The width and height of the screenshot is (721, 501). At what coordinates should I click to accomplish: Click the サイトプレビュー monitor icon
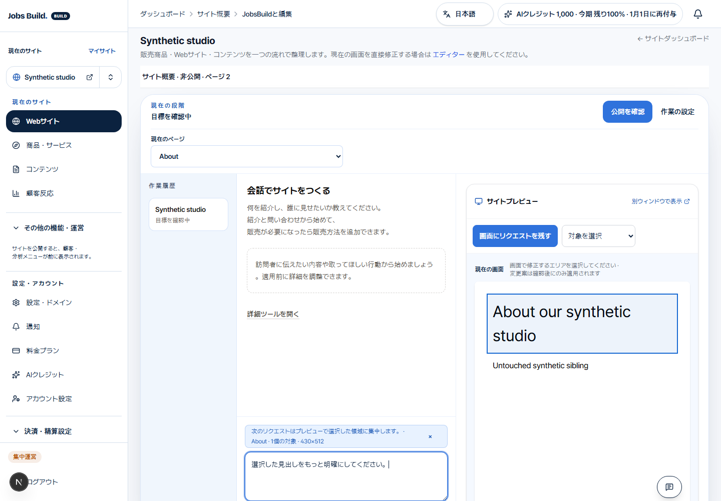point(479,201)
